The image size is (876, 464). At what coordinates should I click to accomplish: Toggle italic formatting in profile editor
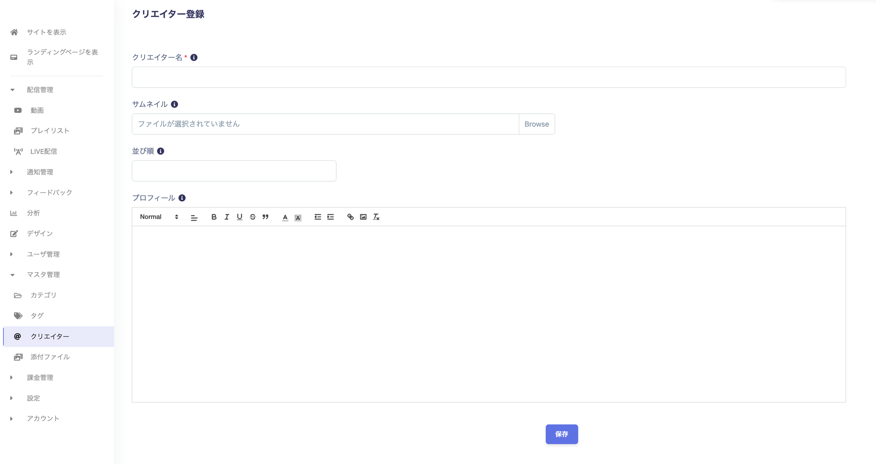(227, 217)
